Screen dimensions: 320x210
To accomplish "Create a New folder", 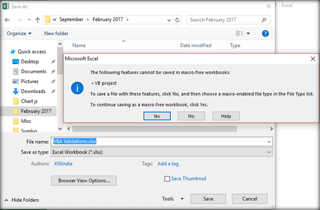I will coord(56,33).
